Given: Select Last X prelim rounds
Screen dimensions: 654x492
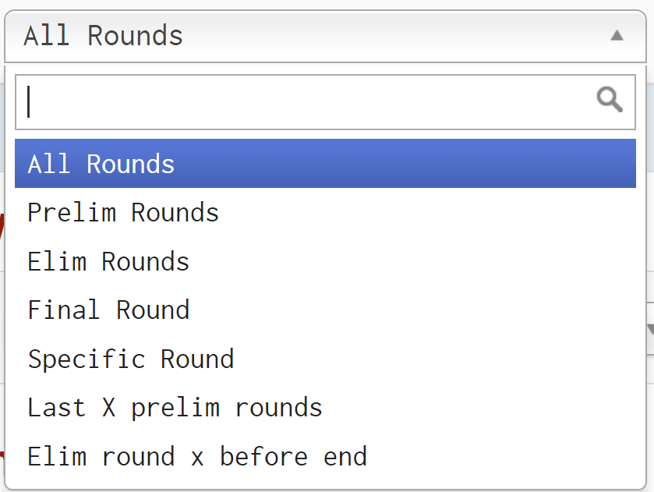Looking at the screenshot, I should (x=175, y=408).
